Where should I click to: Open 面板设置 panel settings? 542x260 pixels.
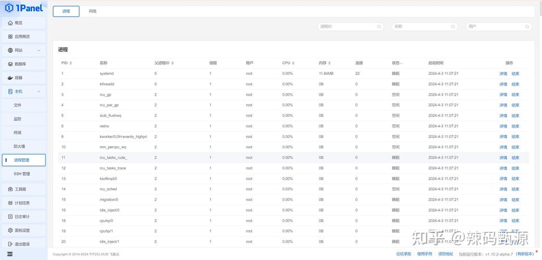(x=24, y=230)
